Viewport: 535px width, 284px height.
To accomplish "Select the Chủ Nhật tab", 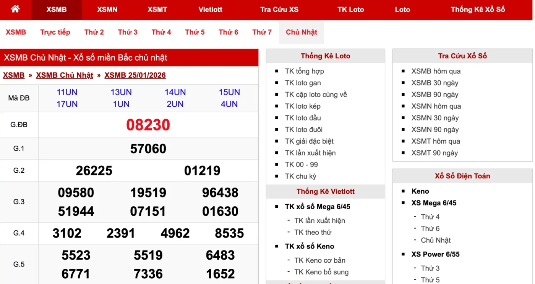I will [x=301, y=32].
